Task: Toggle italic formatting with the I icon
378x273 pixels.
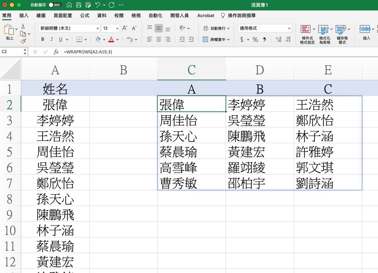Action: (51, 39)
